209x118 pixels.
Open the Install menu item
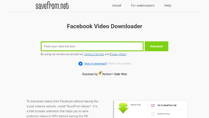point(117,6)
